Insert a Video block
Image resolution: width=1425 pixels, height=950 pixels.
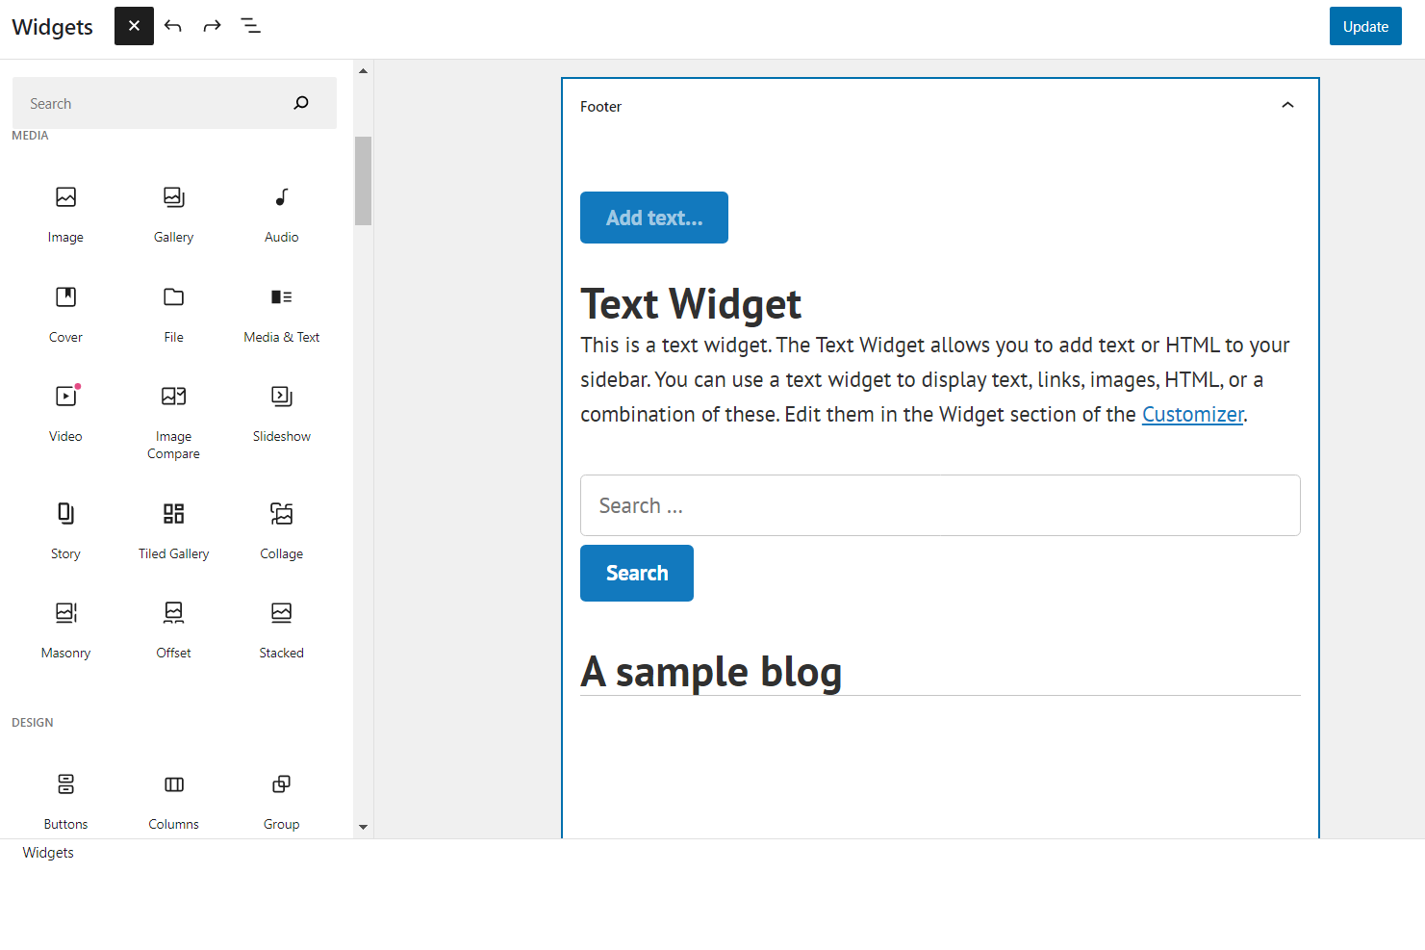click(x=65, y=414)
